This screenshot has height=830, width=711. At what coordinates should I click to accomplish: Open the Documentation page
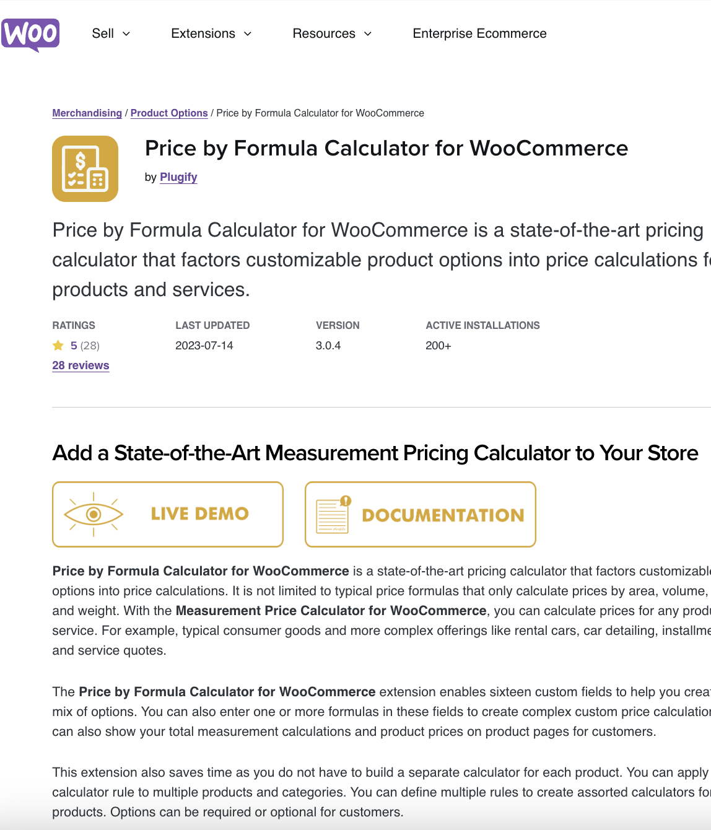(420, 513)
